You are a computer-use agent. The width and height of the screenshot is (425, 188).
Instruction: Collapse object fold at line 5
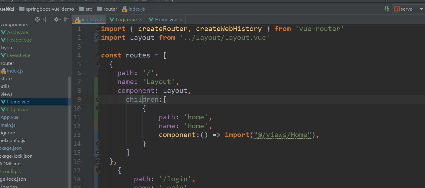pos(98,64)
